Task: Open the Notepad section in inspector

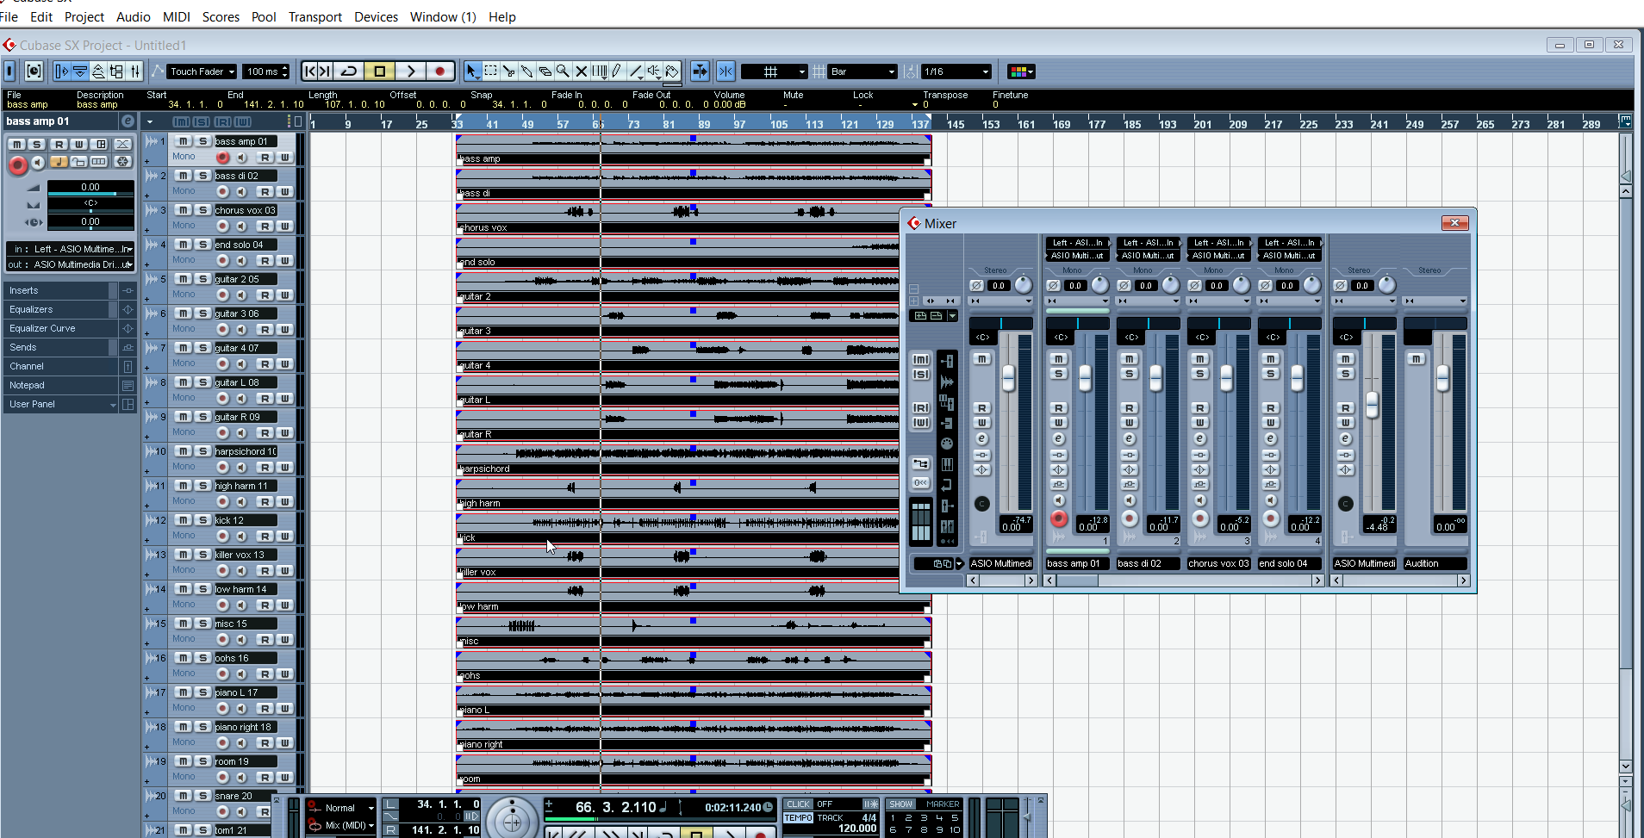Action: point(60,385)
